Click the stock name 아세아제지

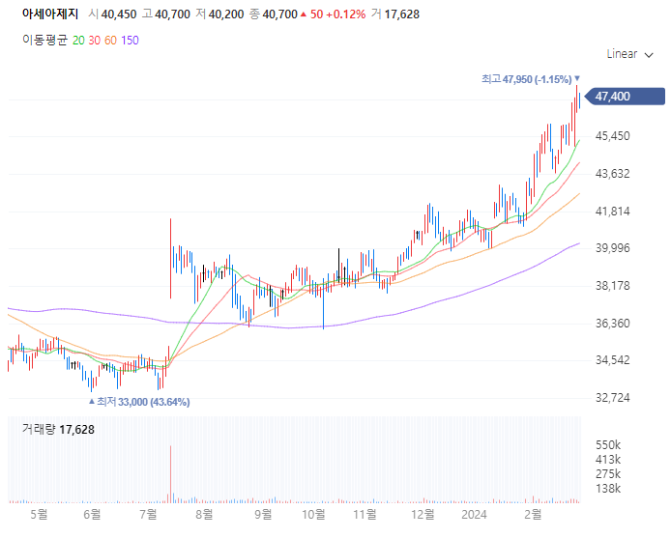pos(50,14)
